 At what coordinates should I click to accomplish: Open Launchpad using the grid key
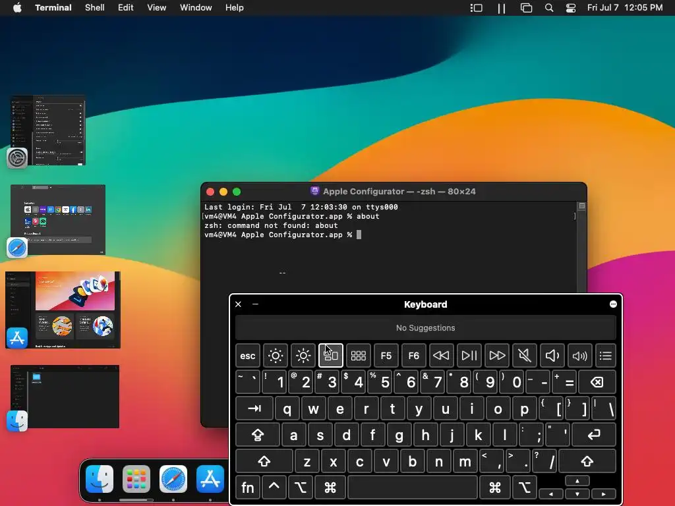coord(358,356)
